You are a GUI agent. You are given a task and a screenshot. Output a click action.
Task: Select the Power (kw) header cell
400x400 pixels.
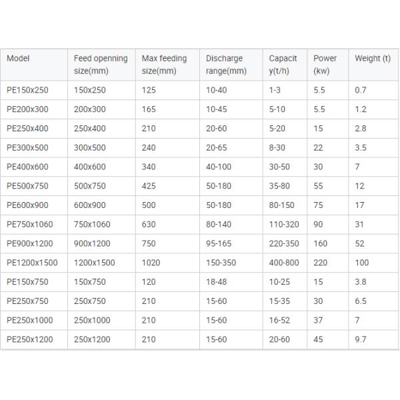click(325, 65)
